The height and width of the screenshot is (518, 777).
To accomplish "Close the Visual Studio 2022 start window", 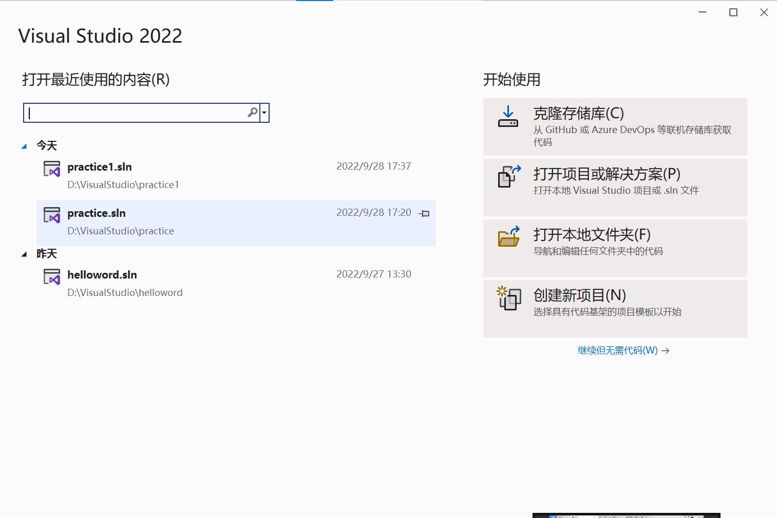I will point(764,12).
